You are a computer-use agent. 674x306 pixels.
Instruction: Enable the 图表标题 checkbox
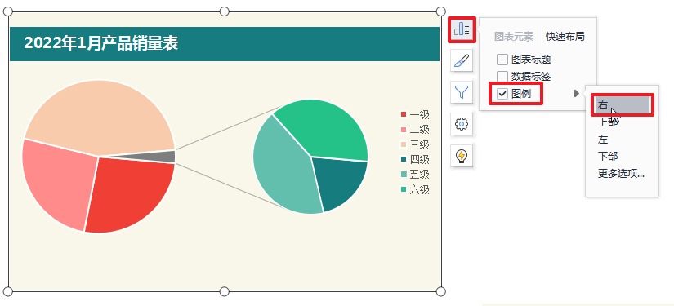coord(502,60)
